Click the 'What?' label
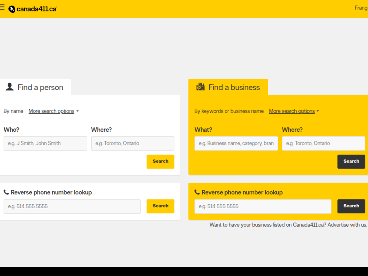Viewport: 368px width, 276px height. tap(203, 130)
